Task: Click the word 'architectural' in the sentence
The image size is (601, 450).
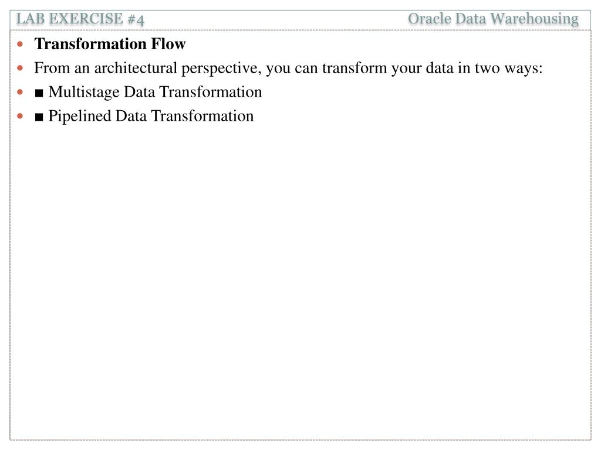Action: 136,68
